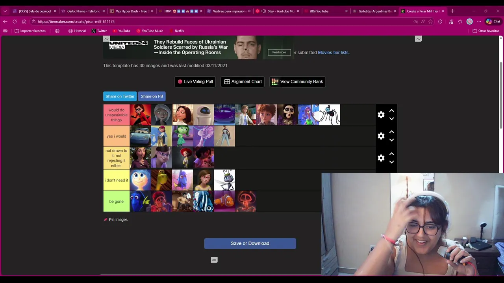Switch to the Galletitas Argentinas tab
Viewport: 504px width, 283px height.
tap(374, 11)
